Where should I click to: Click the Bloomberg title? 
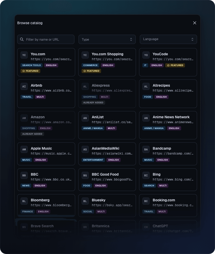pyautogui.click(x=40, y=200)
